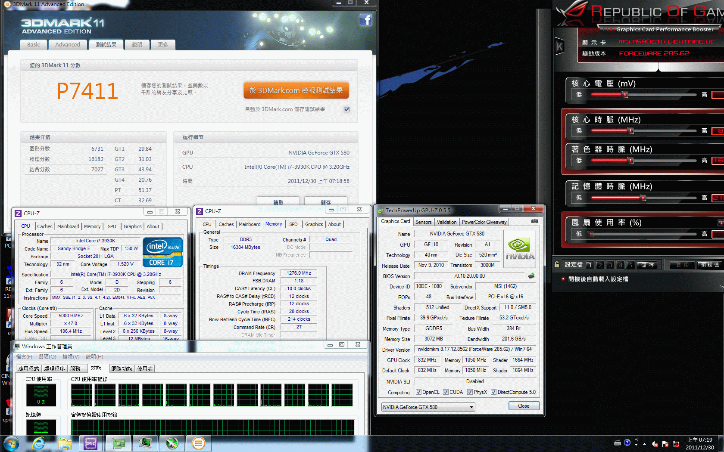Open Task Manager taskbar icon

(x=145, y=443)
